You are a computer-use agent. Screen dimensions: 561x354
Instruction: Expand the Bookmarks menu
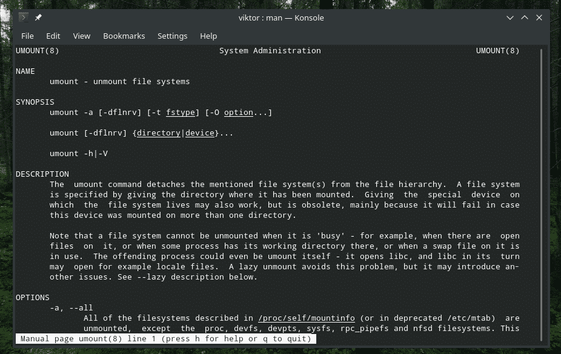(124, 36)
